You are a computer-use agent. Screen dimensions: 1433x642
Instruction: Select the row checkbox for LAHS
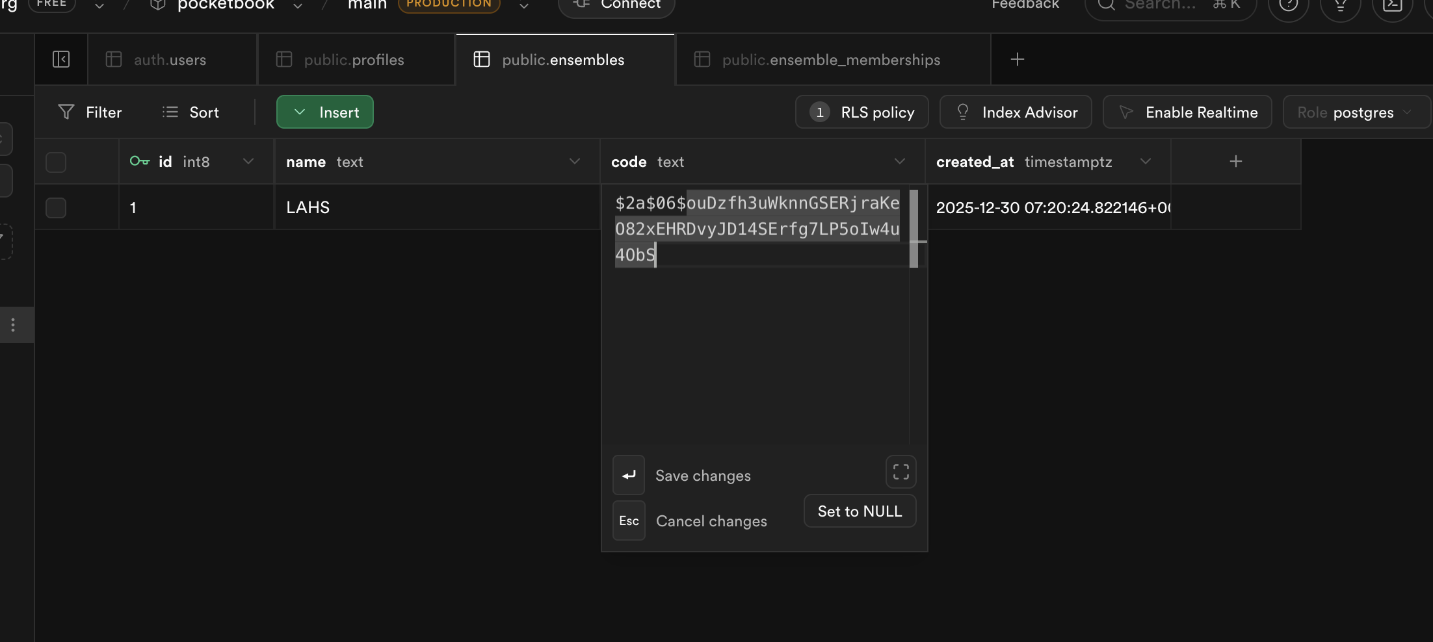pyautogui.click(x=56, y=207)
